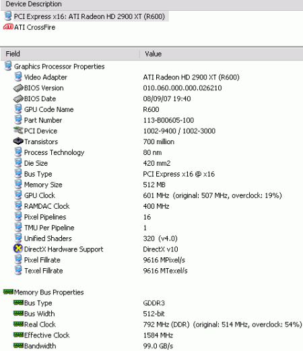Select the 9616 MPixel/s value
303x351 pixels.
tap(164, 260)
